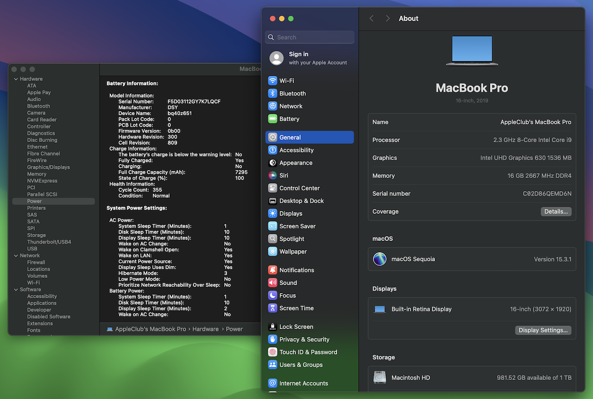593x399 pixels.
Task: Select Bluetooth in System Information sidebar
Action: point(38,106)
